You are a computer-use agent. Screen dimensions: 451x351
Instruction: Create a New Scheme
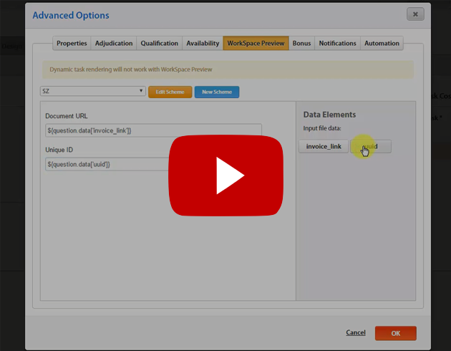[217, 92]
